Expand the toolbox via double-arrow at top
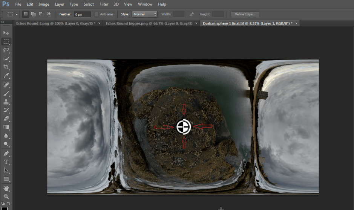The width and height of the screenshot is (354, 210). (x=3, y=22)
